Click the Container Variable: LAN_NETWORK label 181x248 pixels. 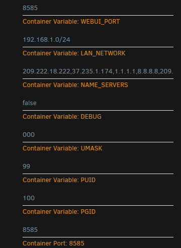(74, 53)
